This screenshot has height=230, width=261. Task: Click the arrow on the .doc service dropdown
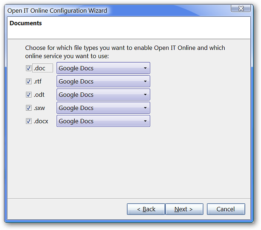(x=145, y=68)
